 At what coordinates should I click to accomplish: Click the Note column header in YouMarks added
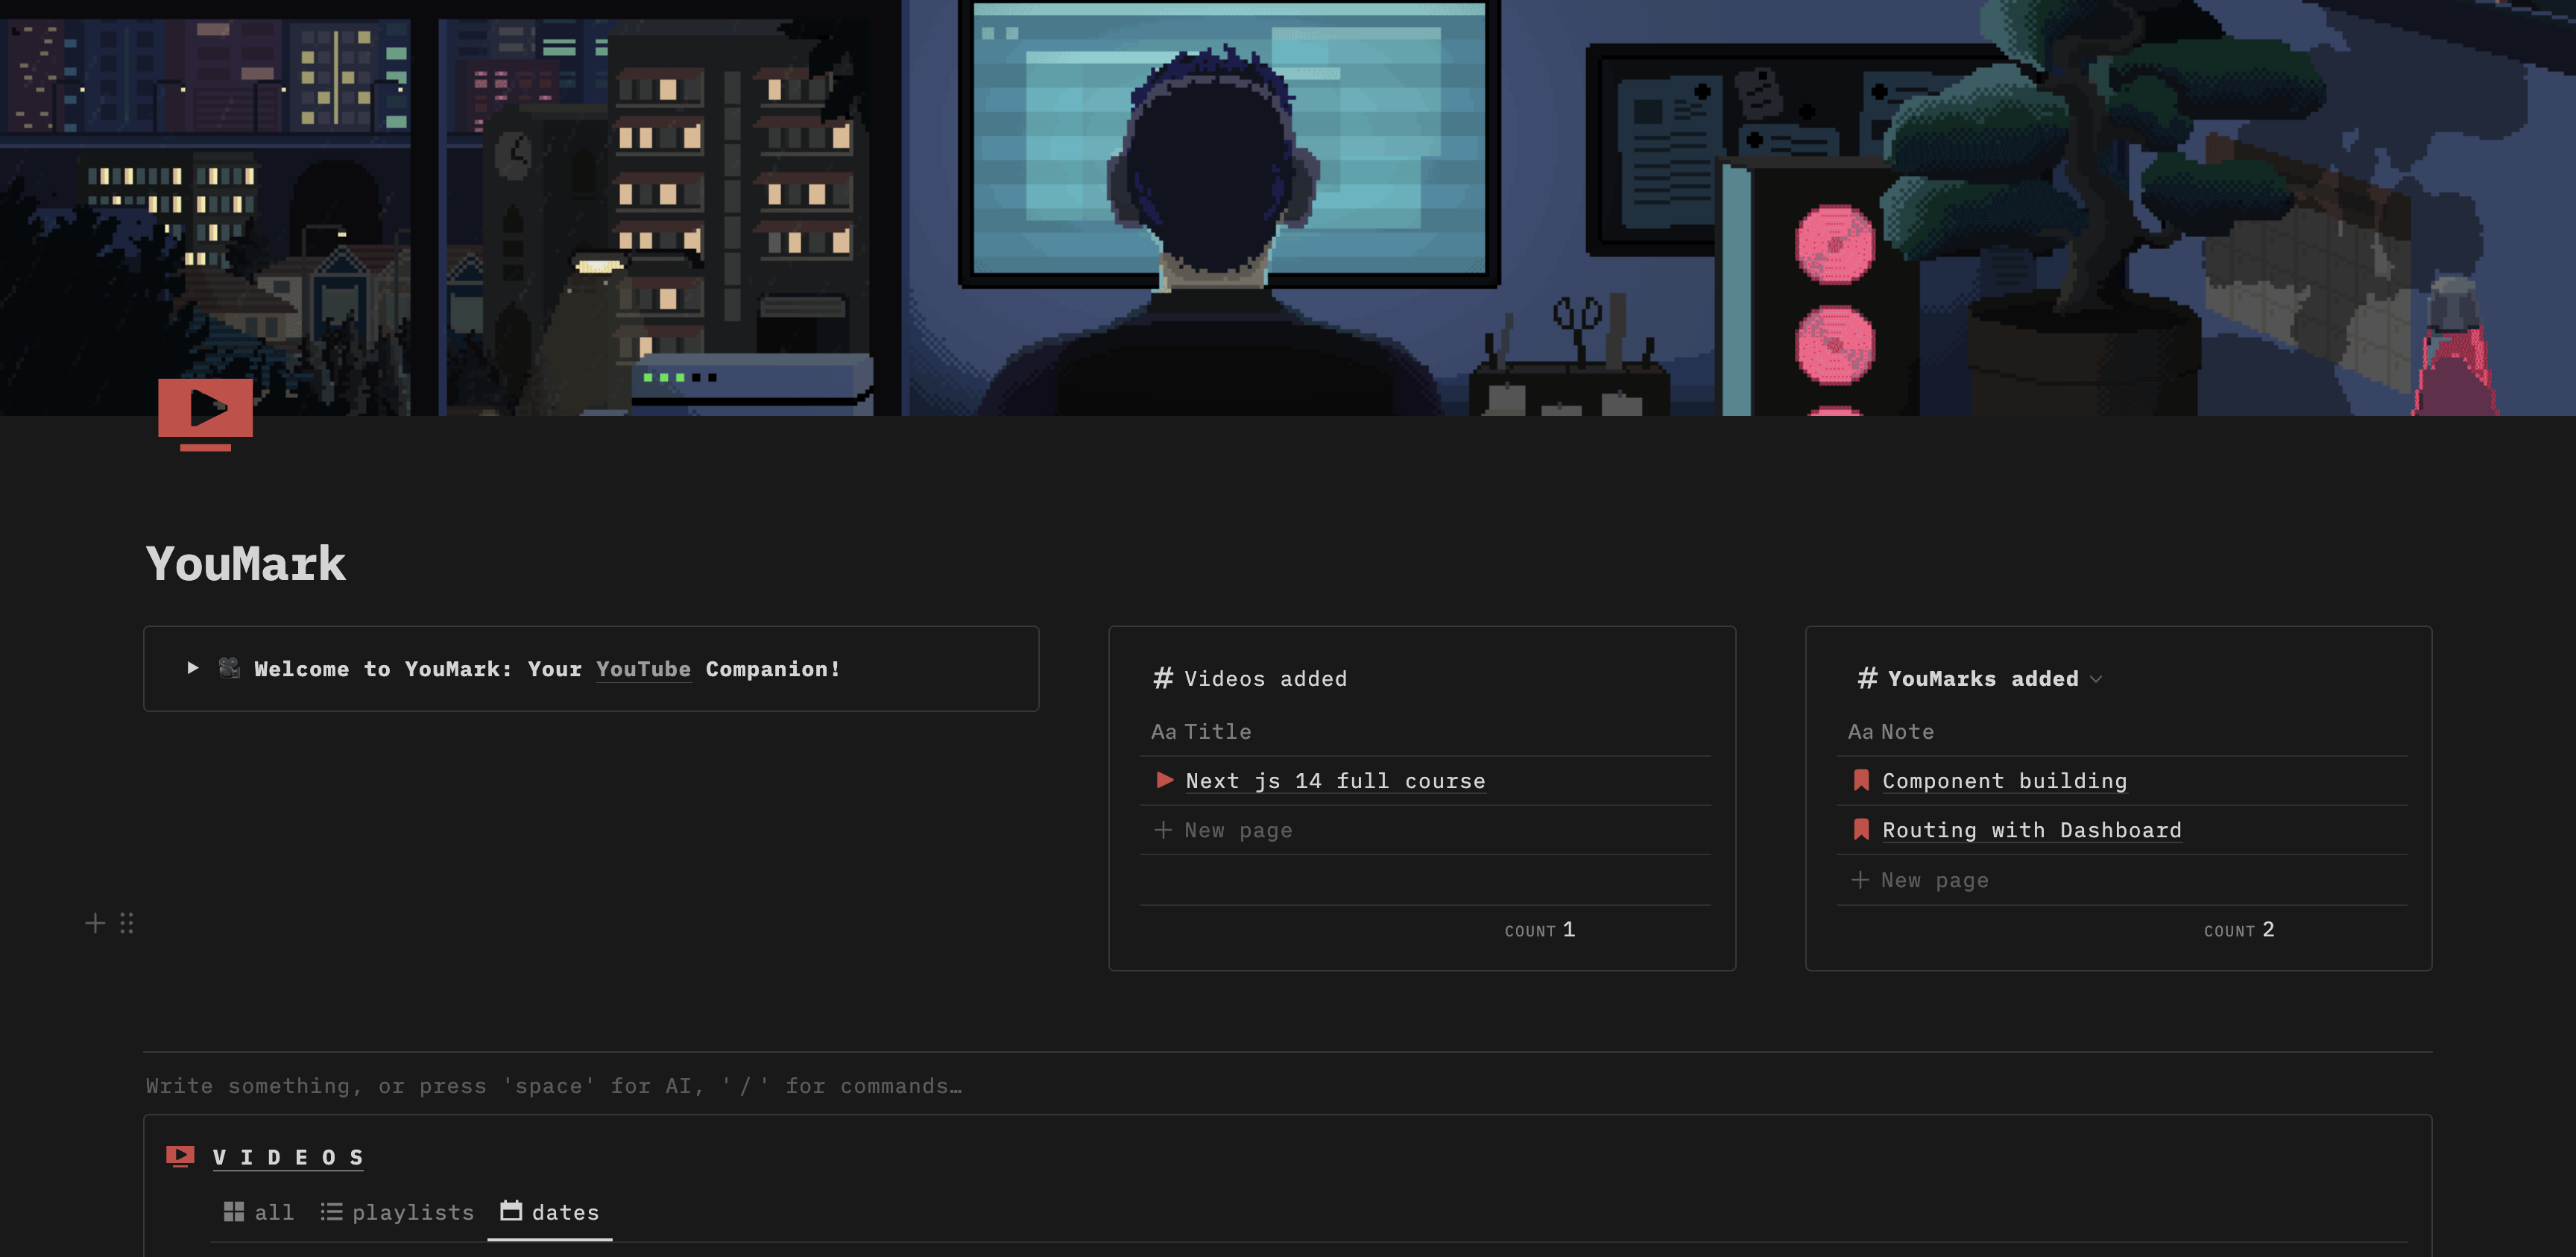[x=1890, y=732]
